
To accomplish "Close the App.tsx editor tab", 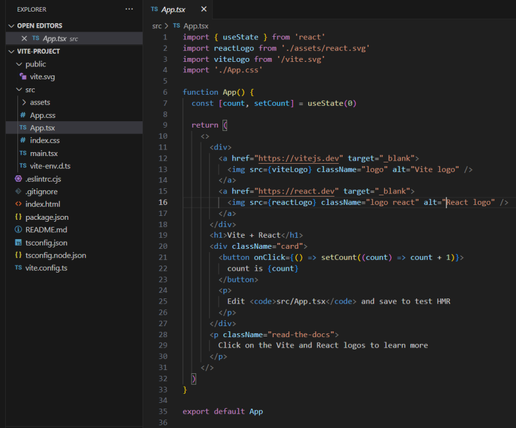I will click(204, 10).
